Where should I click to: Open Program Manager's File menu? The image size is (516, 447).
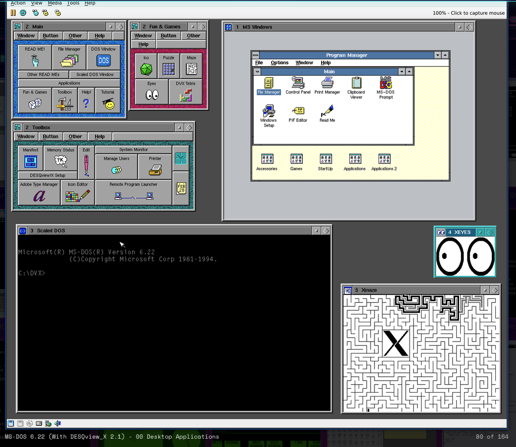click(259, 62)
